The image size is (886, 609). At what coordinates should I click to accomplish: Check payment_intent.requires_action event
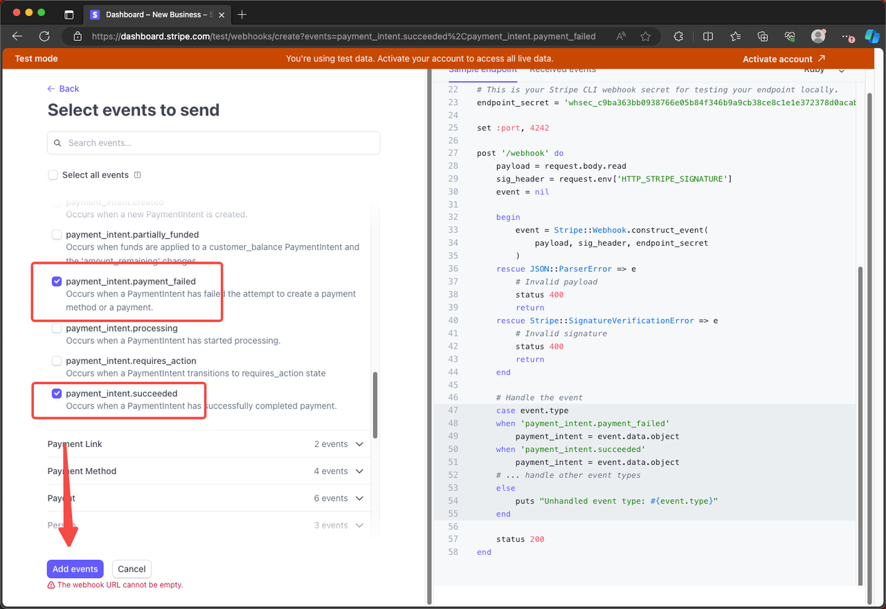coord(57,361)
